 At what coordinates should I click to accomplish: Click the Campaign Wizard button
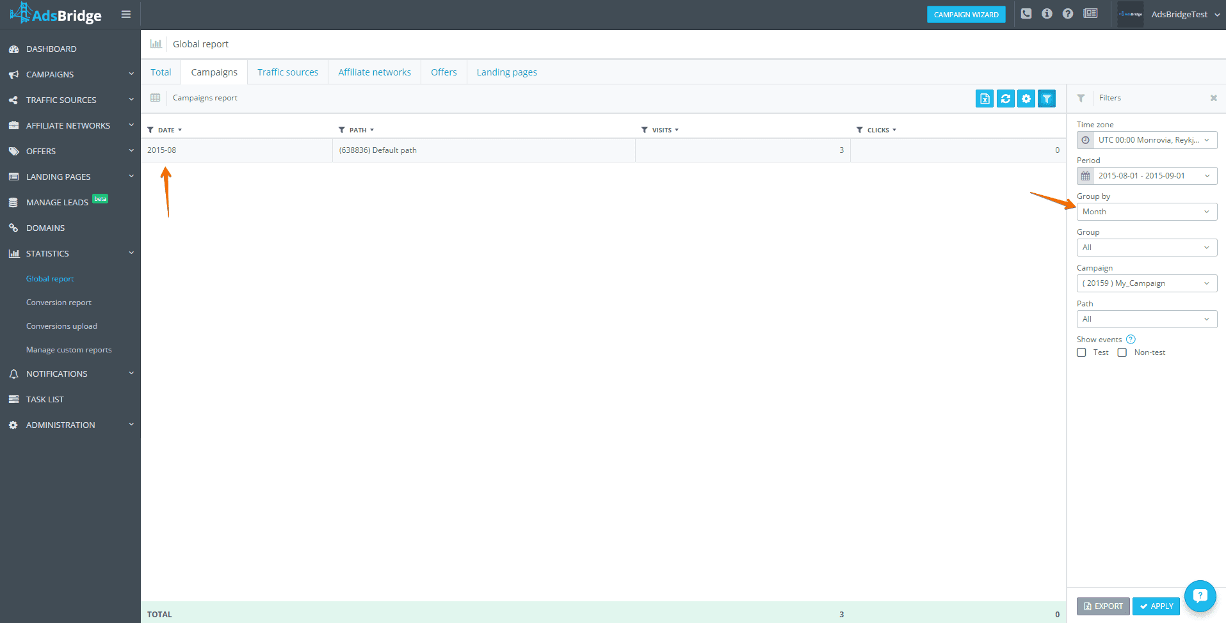(x=966, y=15)
